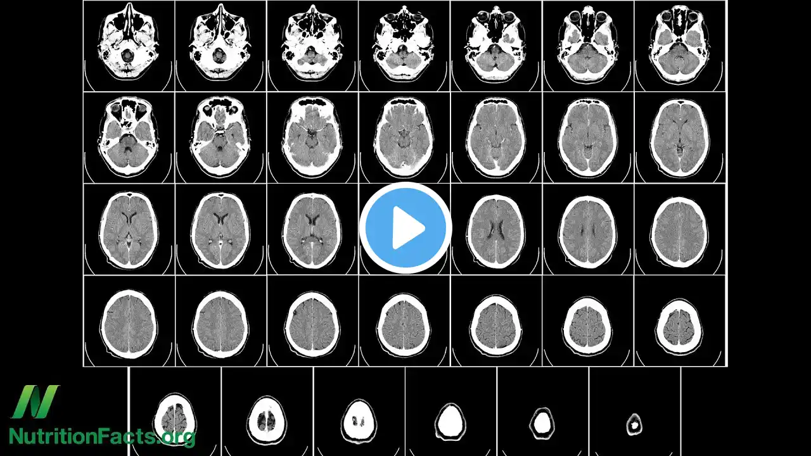The image size is (811, 456).
Task: Select the second CT scan in the bottom row
Action: pos(266,419)
